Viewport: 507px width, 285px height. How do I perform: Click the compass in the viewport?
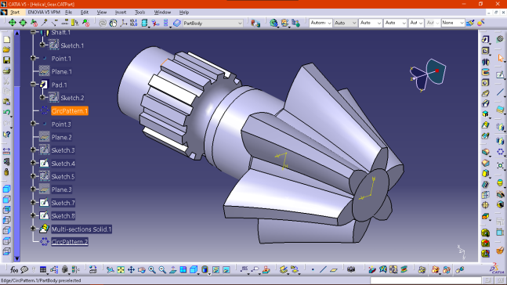click(x=428, y=75)
